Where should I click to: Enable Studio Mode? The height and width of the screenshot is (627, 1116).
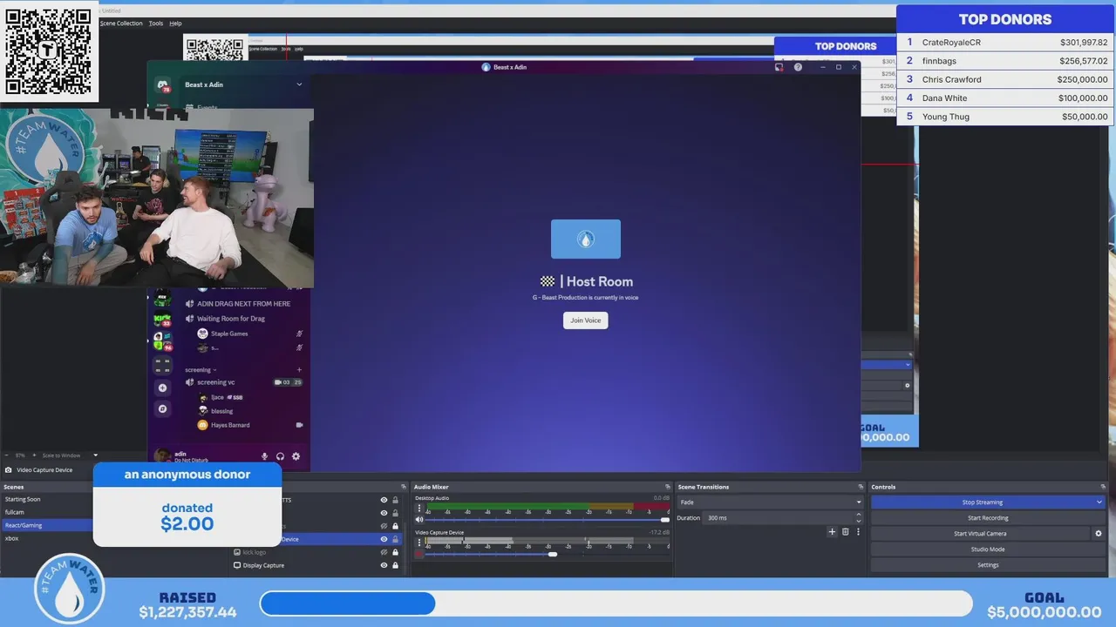[988, 549]
